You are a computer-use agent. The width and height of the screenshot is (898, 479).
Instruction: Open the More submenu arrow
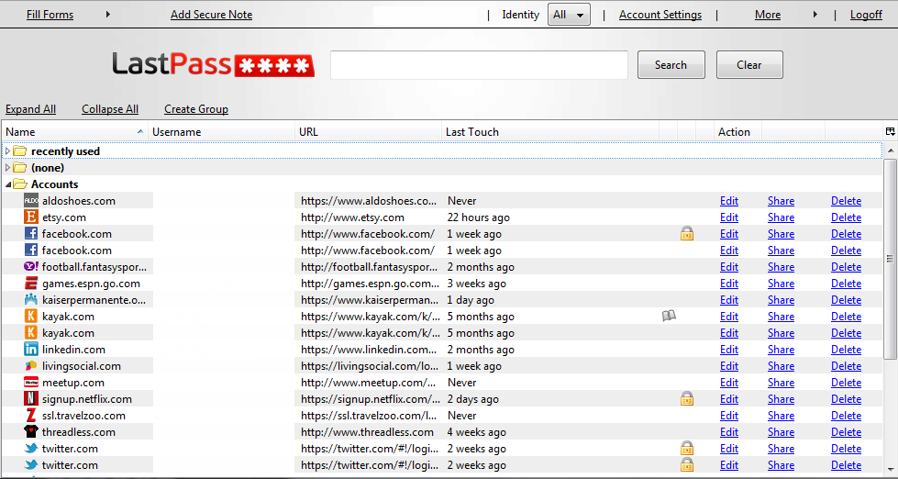point(815,15)
